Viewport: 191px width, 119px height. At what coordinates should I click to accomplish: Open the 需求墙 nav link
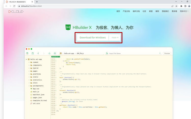(x=174, y=11)
